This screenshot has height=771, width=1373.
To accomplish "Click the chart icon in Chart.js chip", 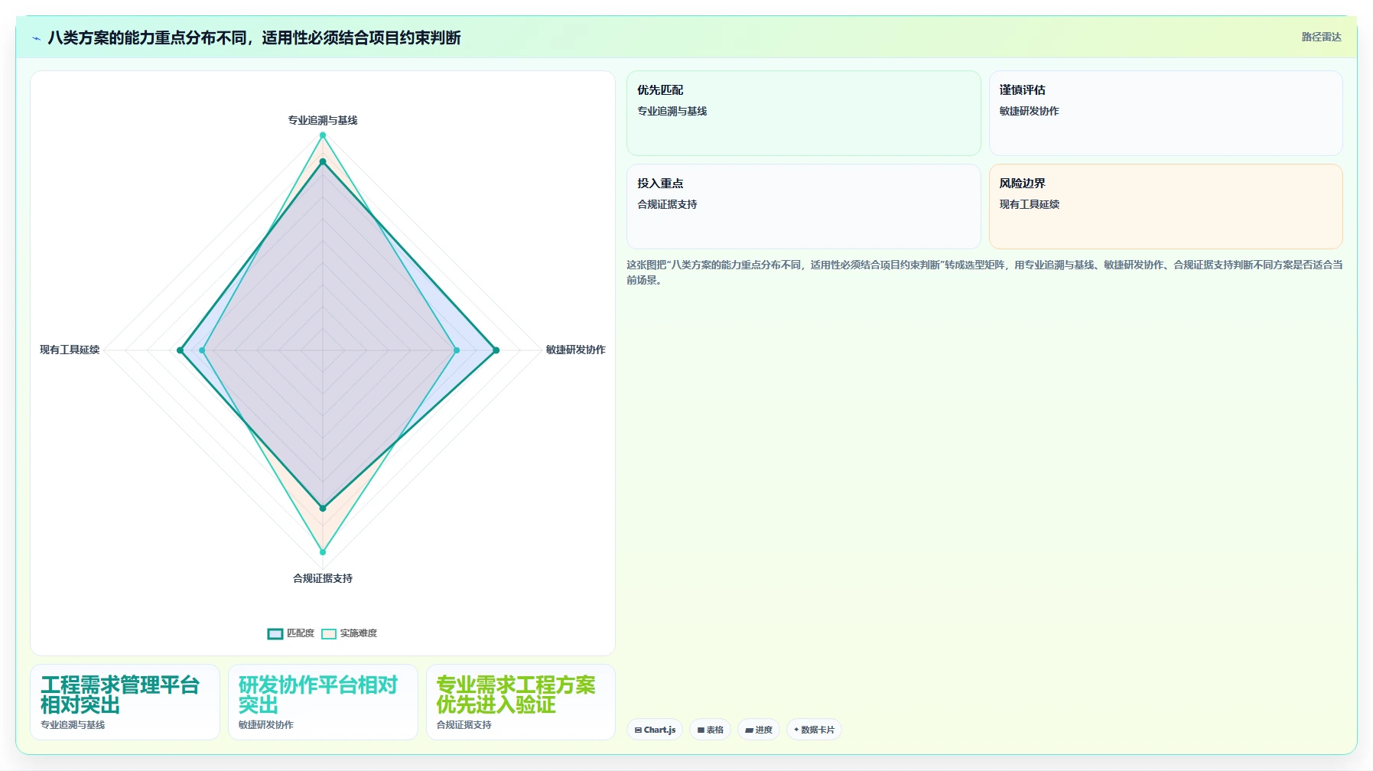I will [638, 730].
